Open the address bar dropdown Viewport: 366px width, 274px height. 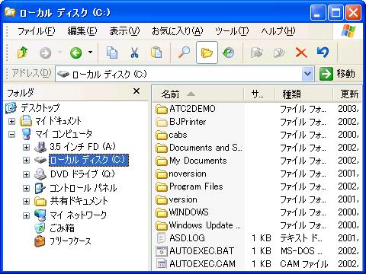point(307,74)
